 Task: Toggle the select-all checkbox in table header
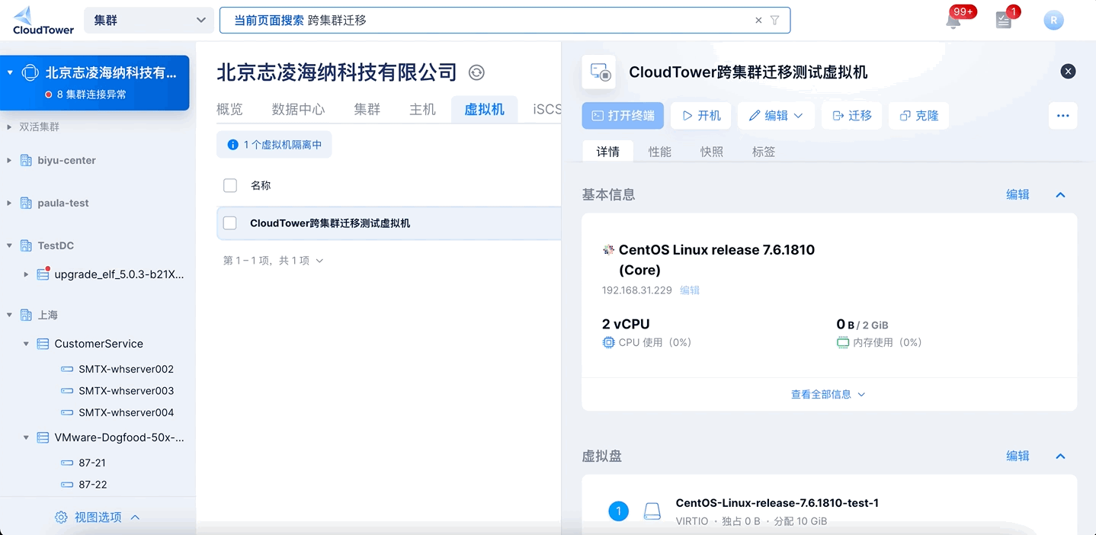coord(230,185)
